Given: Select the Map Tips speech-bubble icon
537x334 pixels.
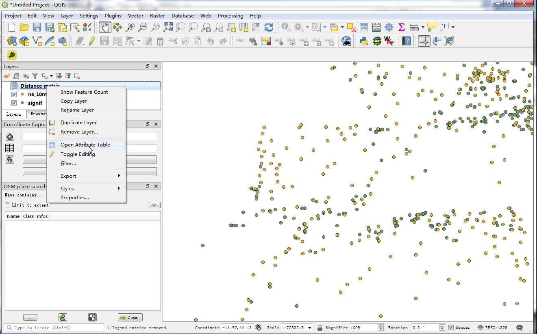Looking at the screenshot, I should coord(432,27).
